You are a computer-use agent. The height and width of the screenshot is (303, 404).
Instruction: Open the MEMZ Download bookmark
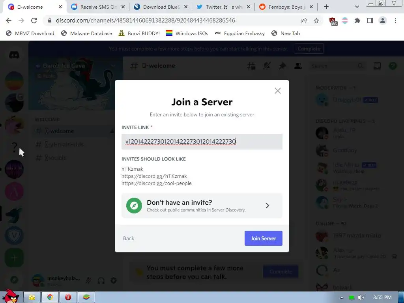click(30, 33)
